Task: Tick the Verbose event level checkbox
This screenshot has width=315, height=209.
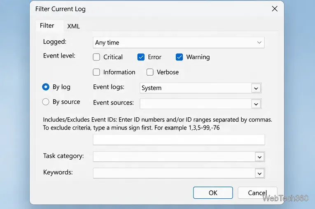Action: 150,72
